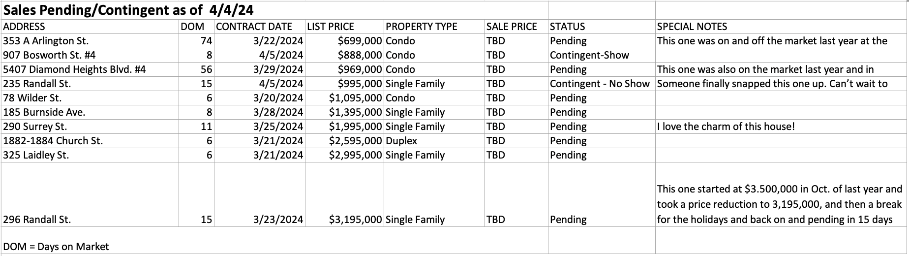This screenshot has width=909, height=256.
Task: Select the DOM header cell
Action: coord(197,27)
